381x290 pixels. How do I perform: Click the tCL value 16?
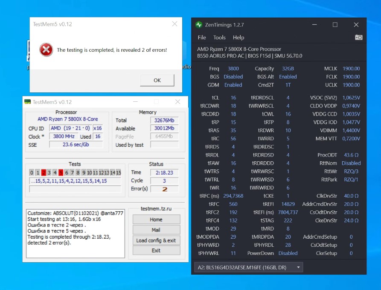233,98
